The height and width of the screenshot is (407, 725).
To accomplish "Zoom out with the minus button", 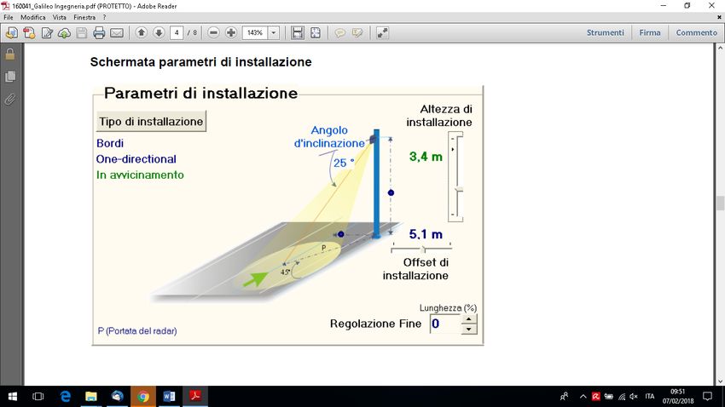I will [x=213, y=32].
